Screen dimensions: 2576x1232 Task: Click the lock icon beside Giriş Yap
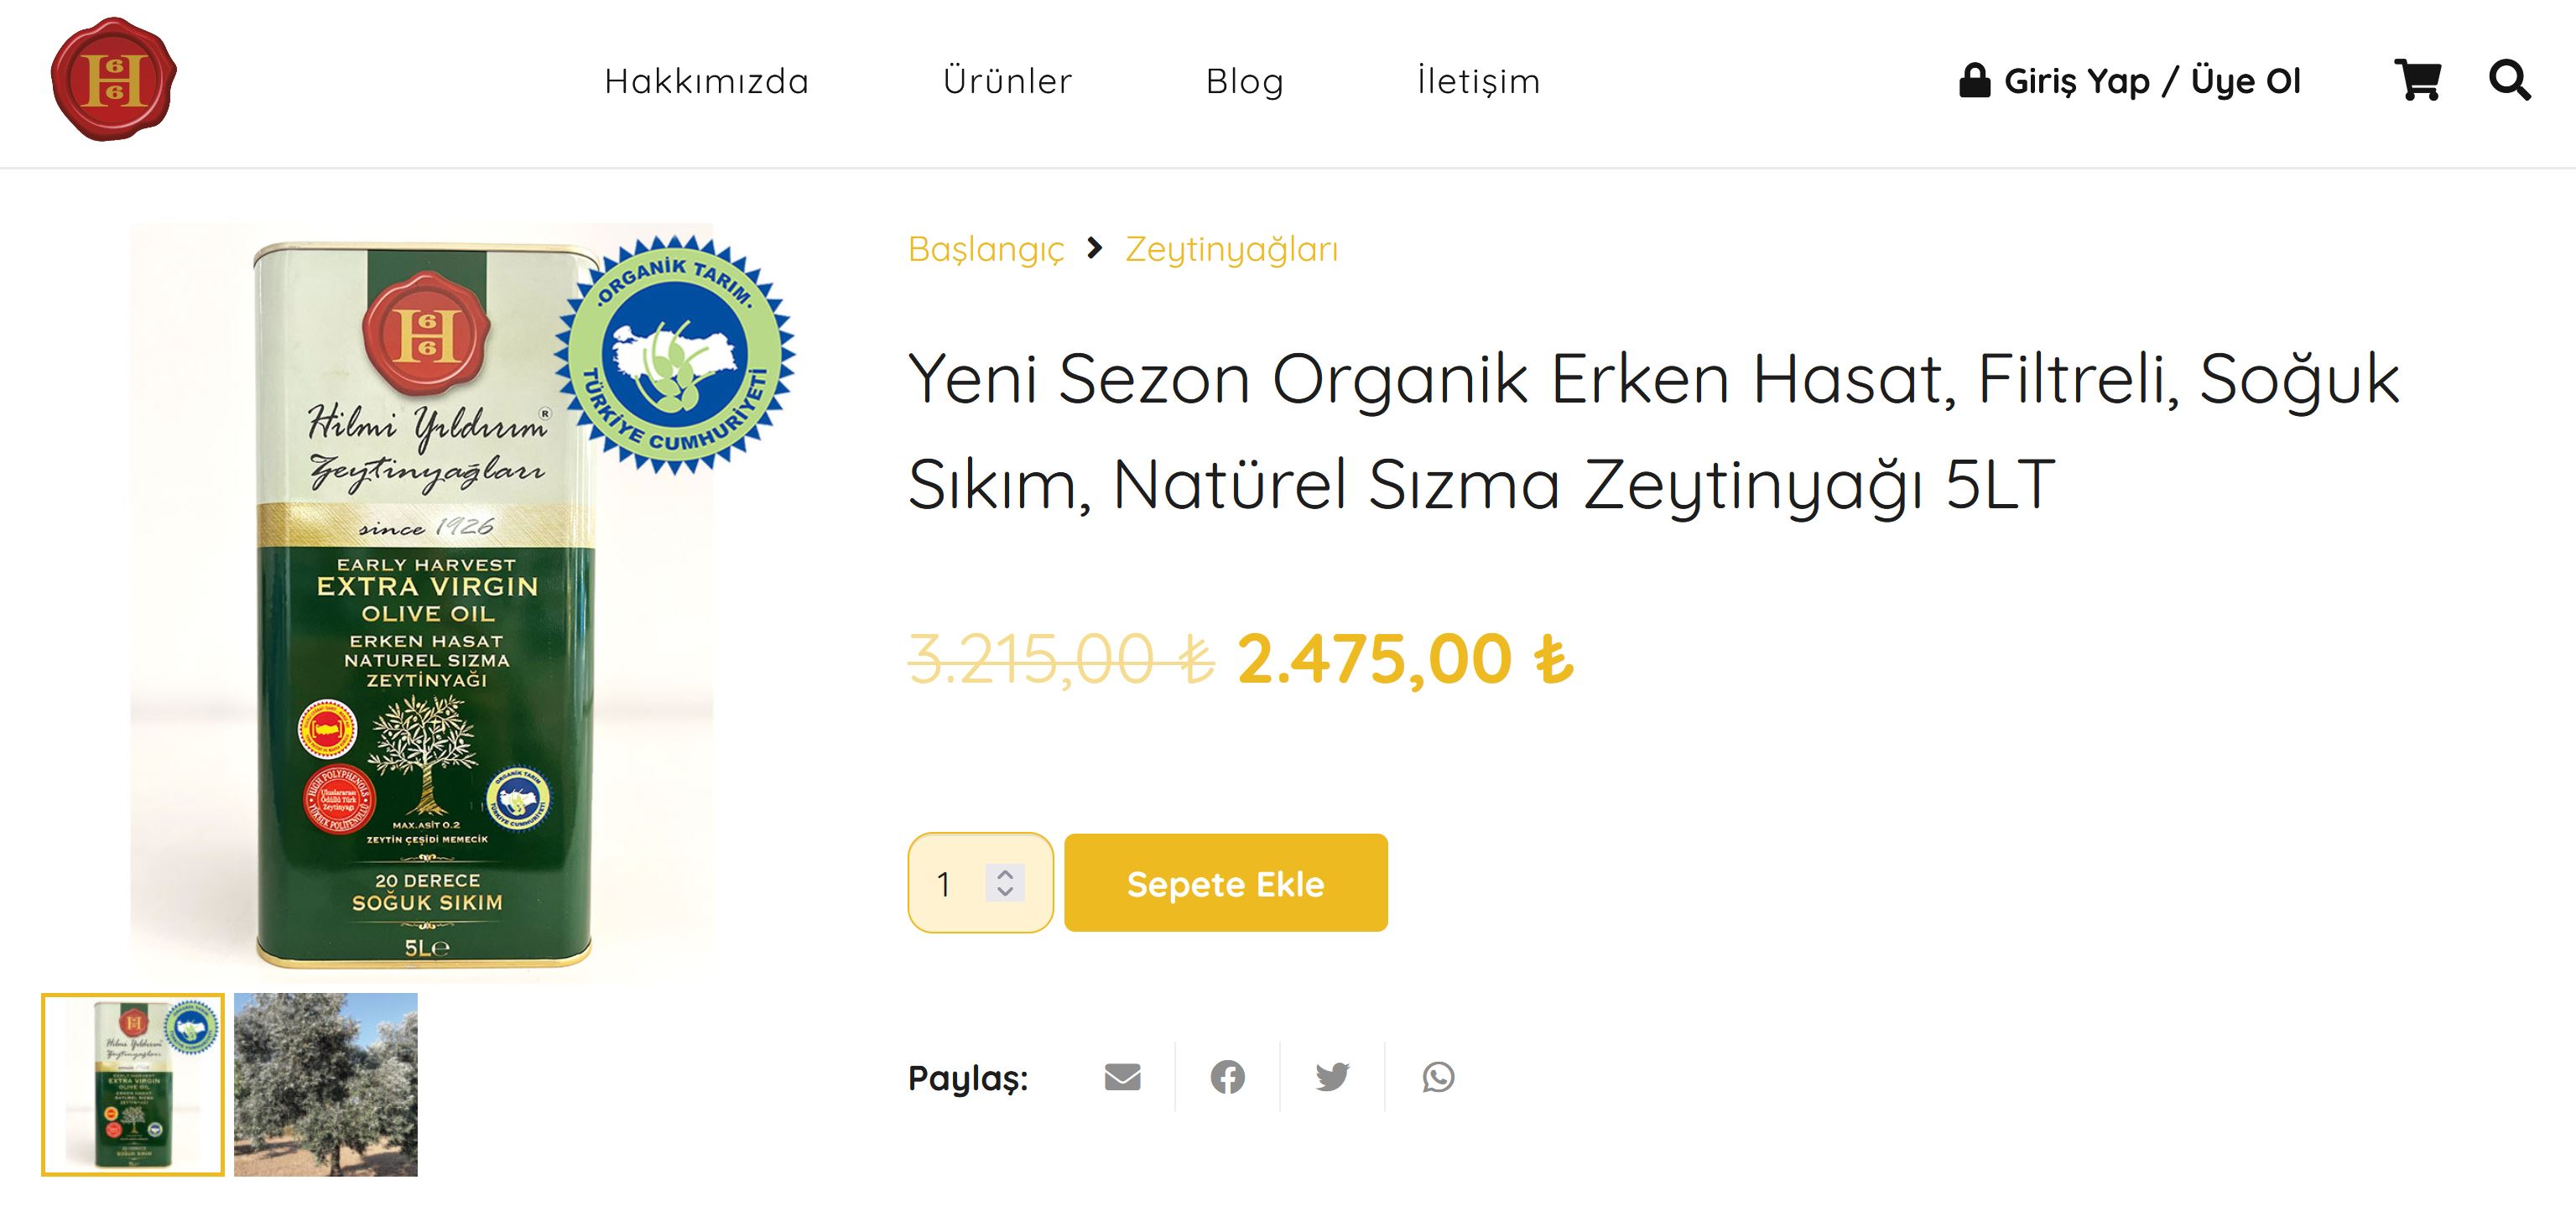(x=1974, y=80)
